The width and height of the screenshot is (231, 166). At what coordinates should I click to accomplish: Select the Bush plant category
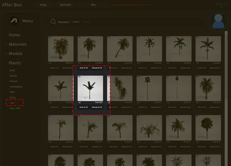click(12, 70)
